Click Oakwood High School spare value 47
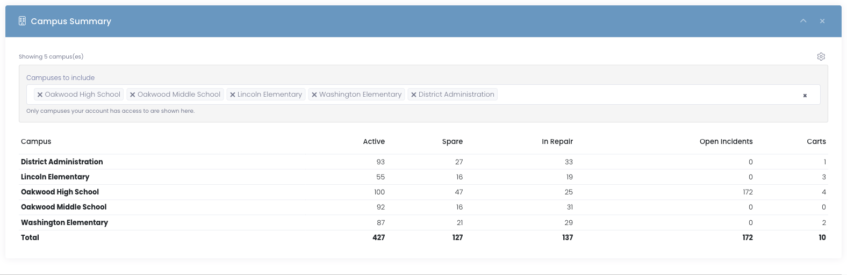The height and width of the screenshot is (275, 847). [459, 192]
